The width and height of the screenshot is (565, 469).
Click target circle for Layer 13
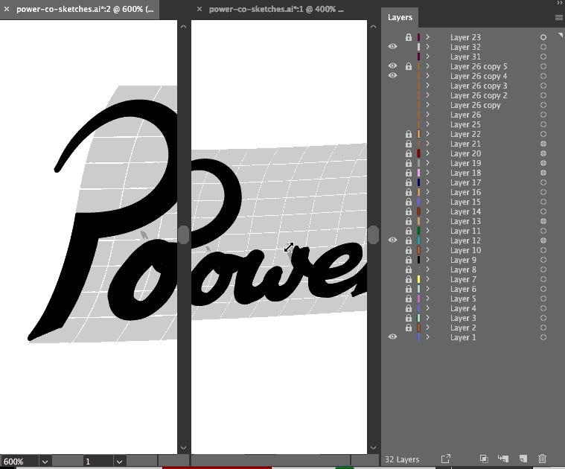(543, 221)
